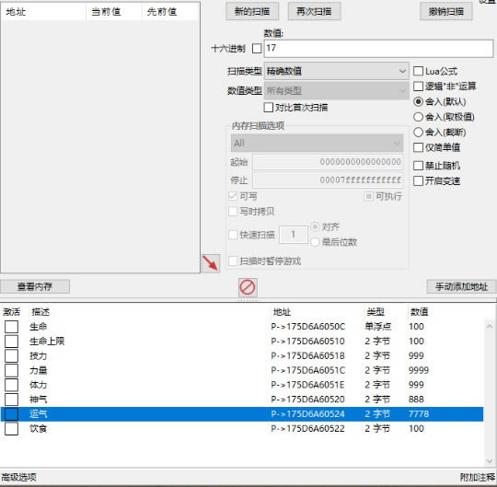Enable the 十六进制 hexadecimal checkbox
Screen dimensions: 497x487
click(257, 49)
